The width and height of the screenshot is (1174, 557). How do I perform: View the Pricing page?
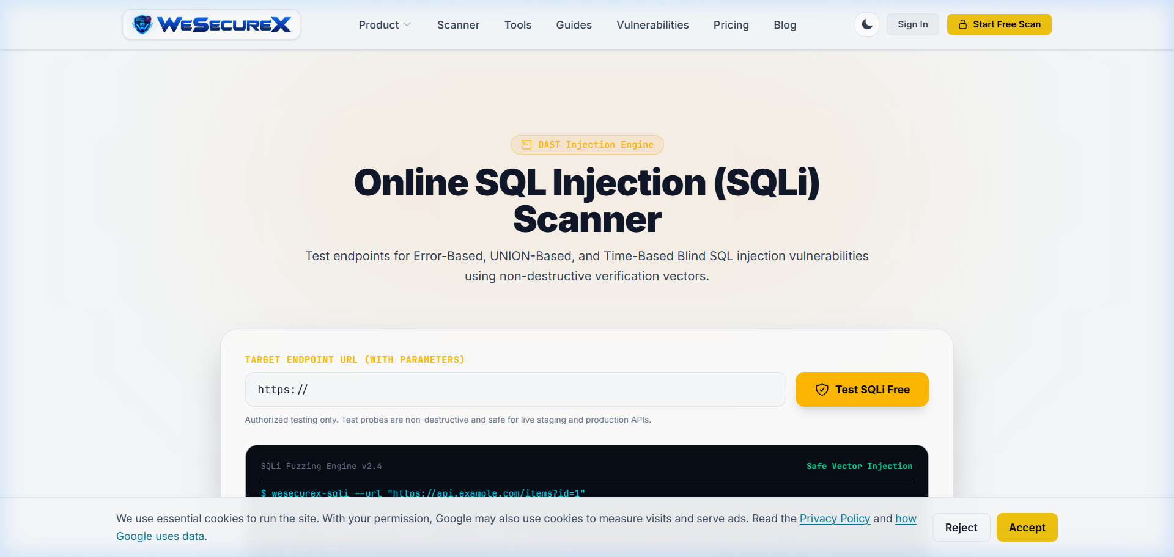tap(731, 25)
